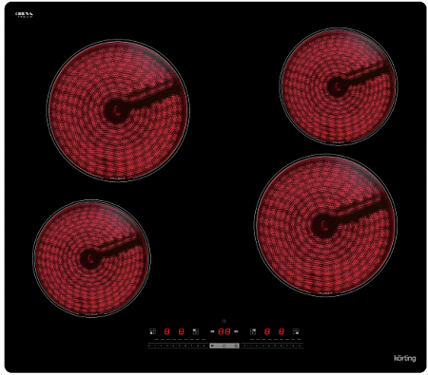Viewport: 428px width, 375px height.
Task: Click the large top-left heating zone
Action: coord(118,110)
